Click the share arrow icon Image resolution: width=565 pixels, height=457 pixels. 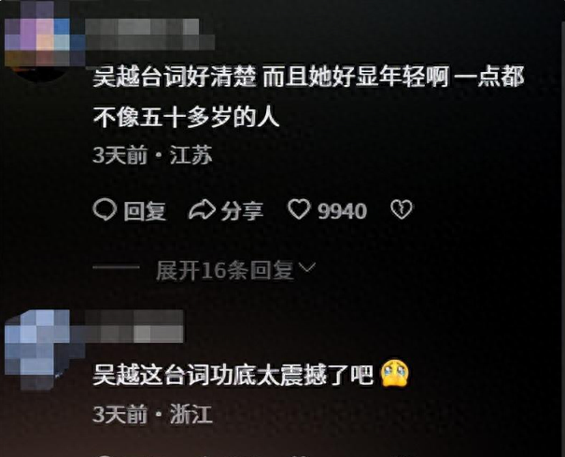pyautogui.click(x=202, y=209)
